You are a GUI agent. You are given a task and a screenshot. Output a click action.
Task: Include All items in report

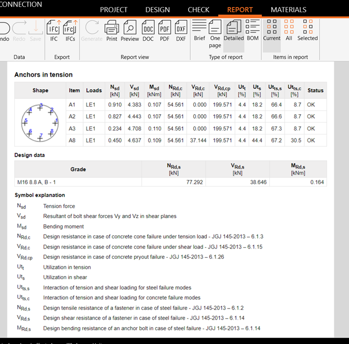pyautogui.click(x=289, y=30)
